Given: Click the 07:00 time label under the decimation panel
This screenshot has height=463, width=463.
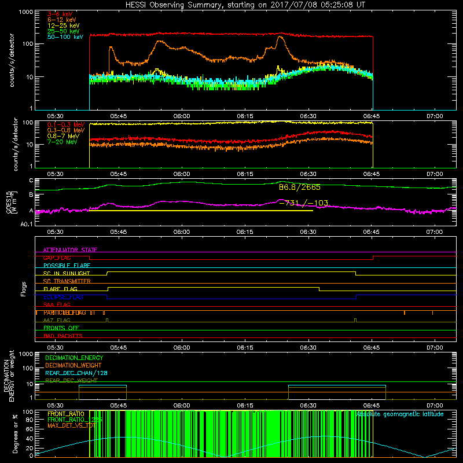Looking at the screenshot, I should [435, 406].
